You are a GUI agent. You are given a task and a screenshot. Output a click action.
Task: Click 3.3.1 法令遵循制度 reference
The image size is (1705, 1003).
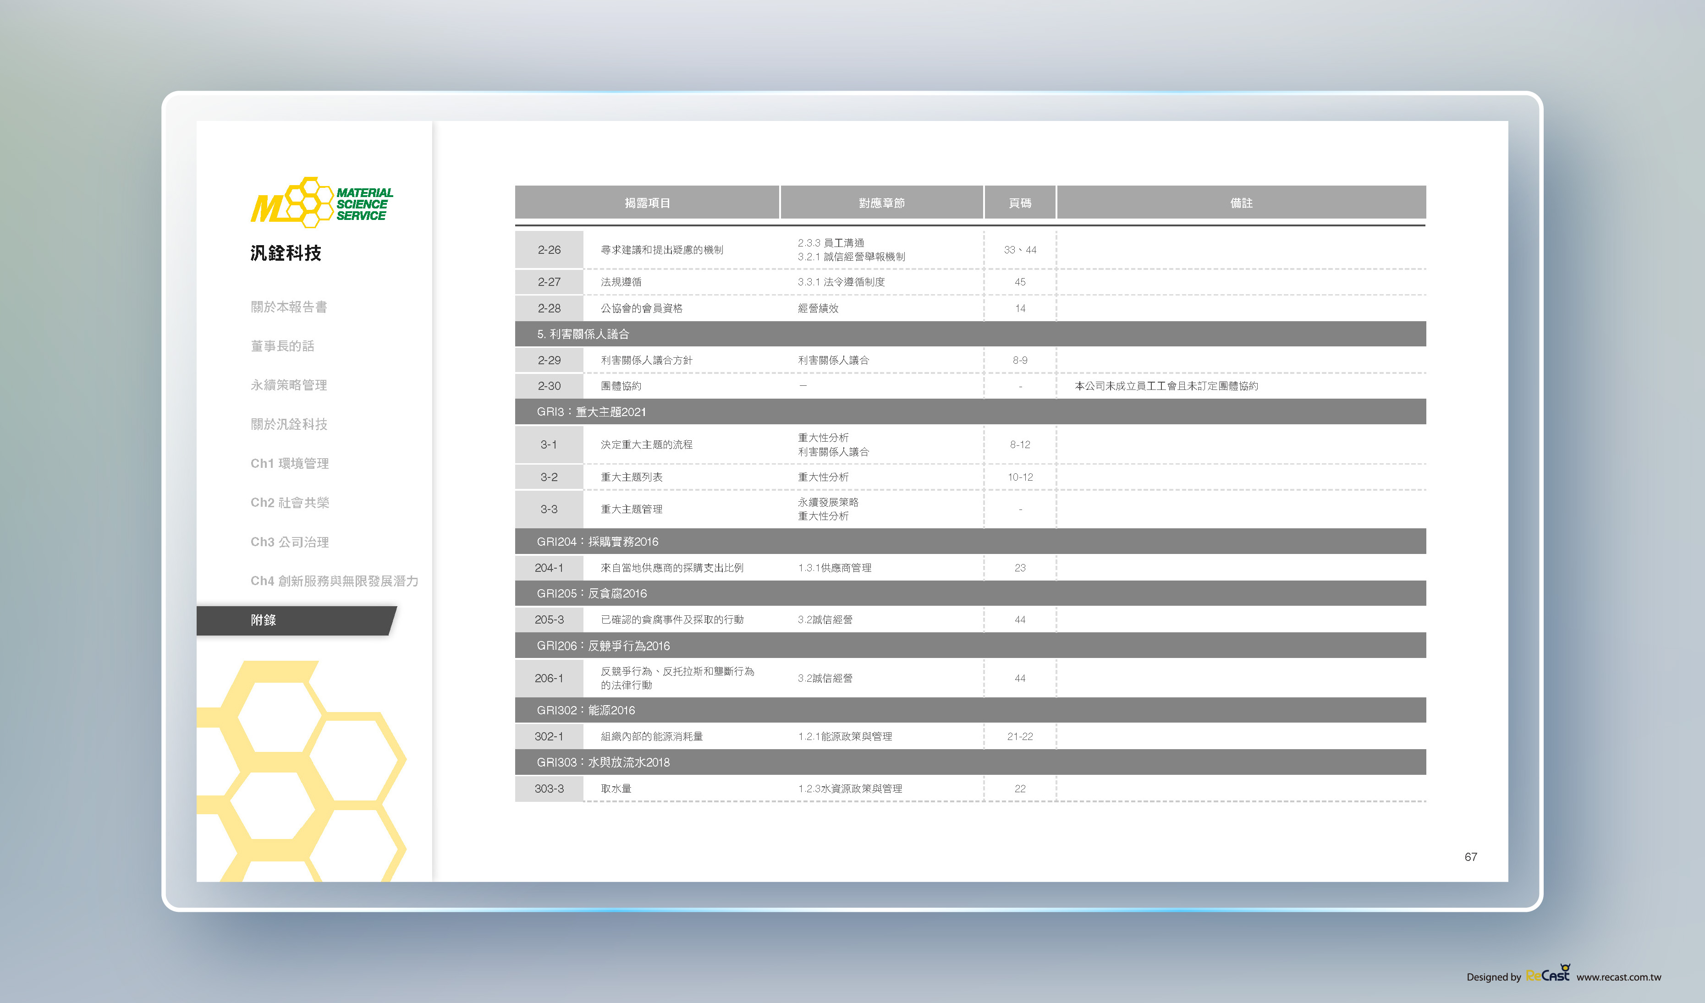point(841,282)
